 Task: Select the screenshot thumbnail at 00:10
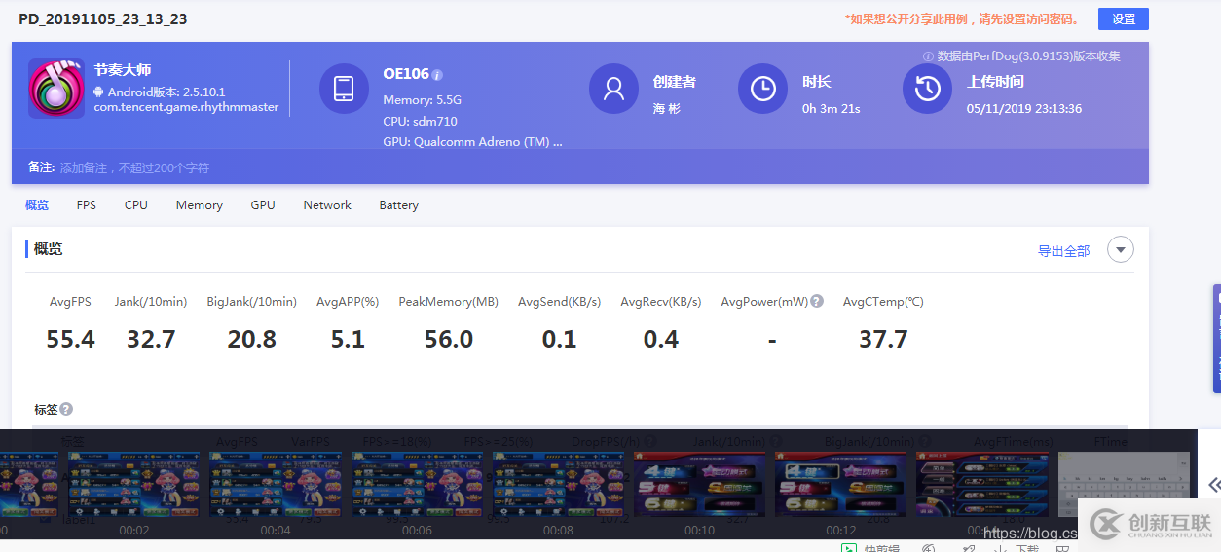pyautogui.click(x=699, y=484)
